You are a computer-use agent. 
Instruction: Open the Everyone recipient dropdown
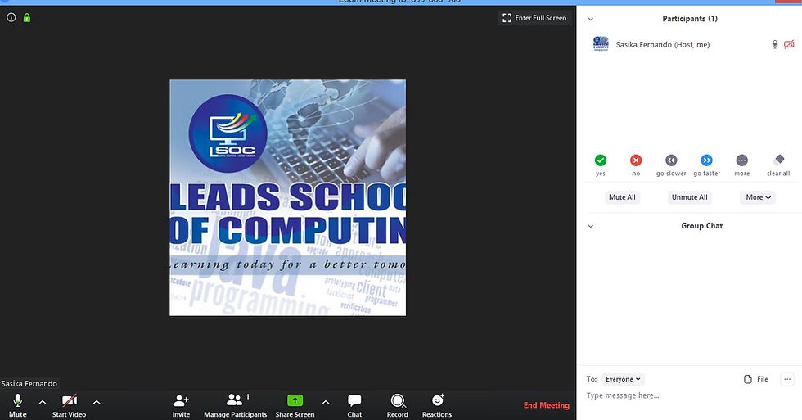tap(623, 379)
